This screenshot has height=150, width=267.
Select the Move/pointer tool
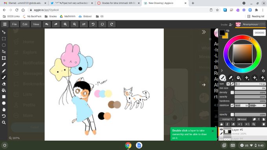click(x=4, y=32)
